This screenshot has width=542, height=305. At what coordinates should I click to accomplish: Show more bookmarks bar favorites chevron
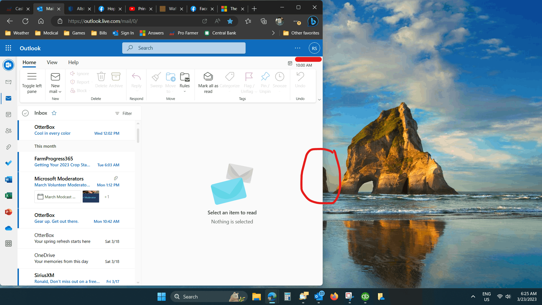[273, 33]
